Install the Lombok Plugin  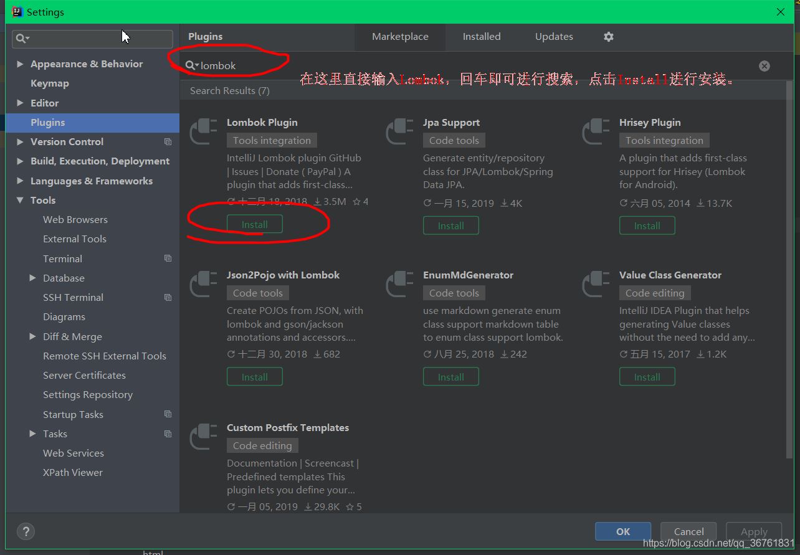[x=254, y=224]
